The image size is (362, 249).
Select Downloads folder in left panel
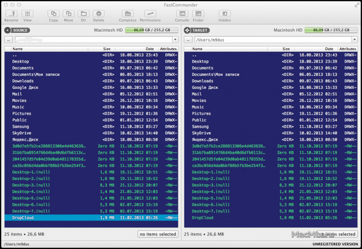coord(91,81)
